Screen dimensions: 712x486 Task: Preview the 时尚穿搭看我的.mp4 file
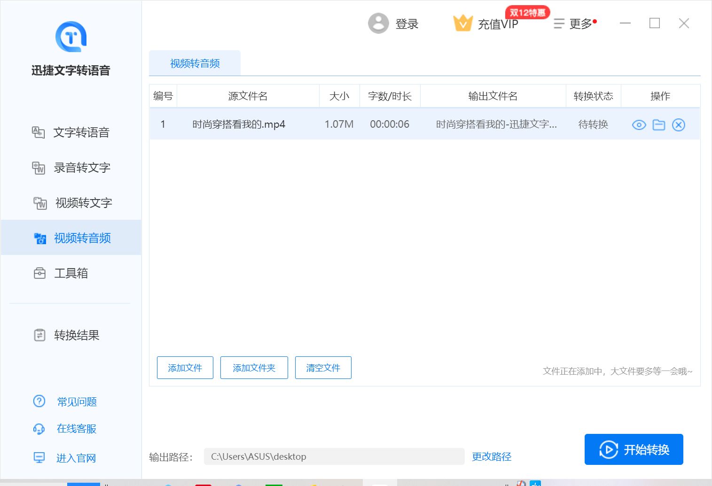coord(639,124)
